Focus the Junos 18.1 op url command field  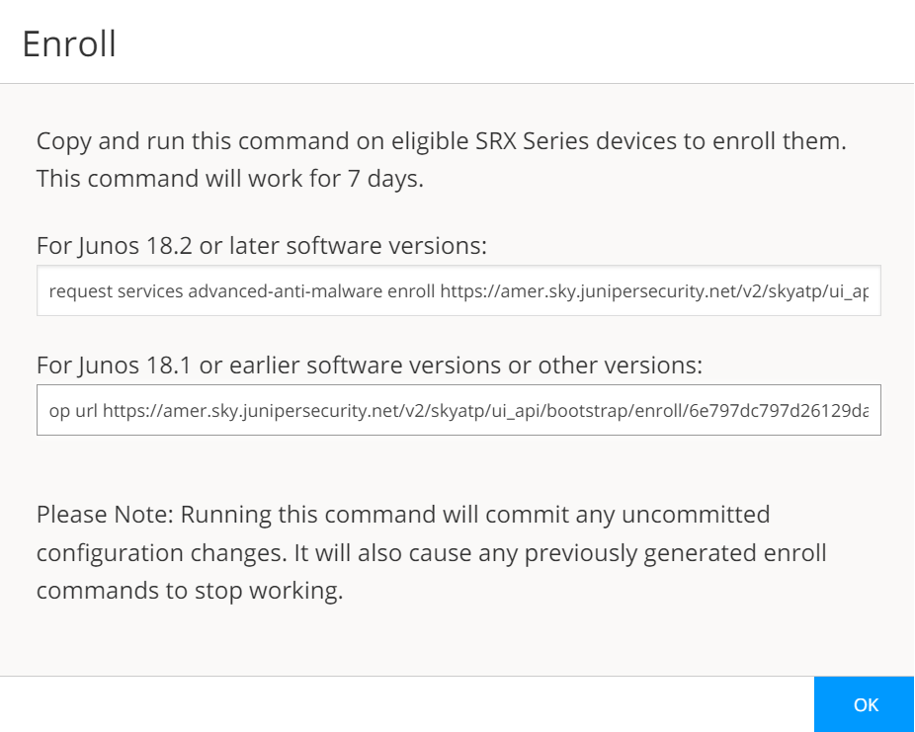point(458,410)
